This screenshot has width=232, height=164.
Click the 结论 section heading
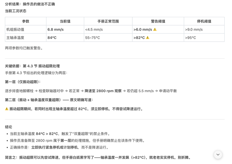click(x=9, y=127)
